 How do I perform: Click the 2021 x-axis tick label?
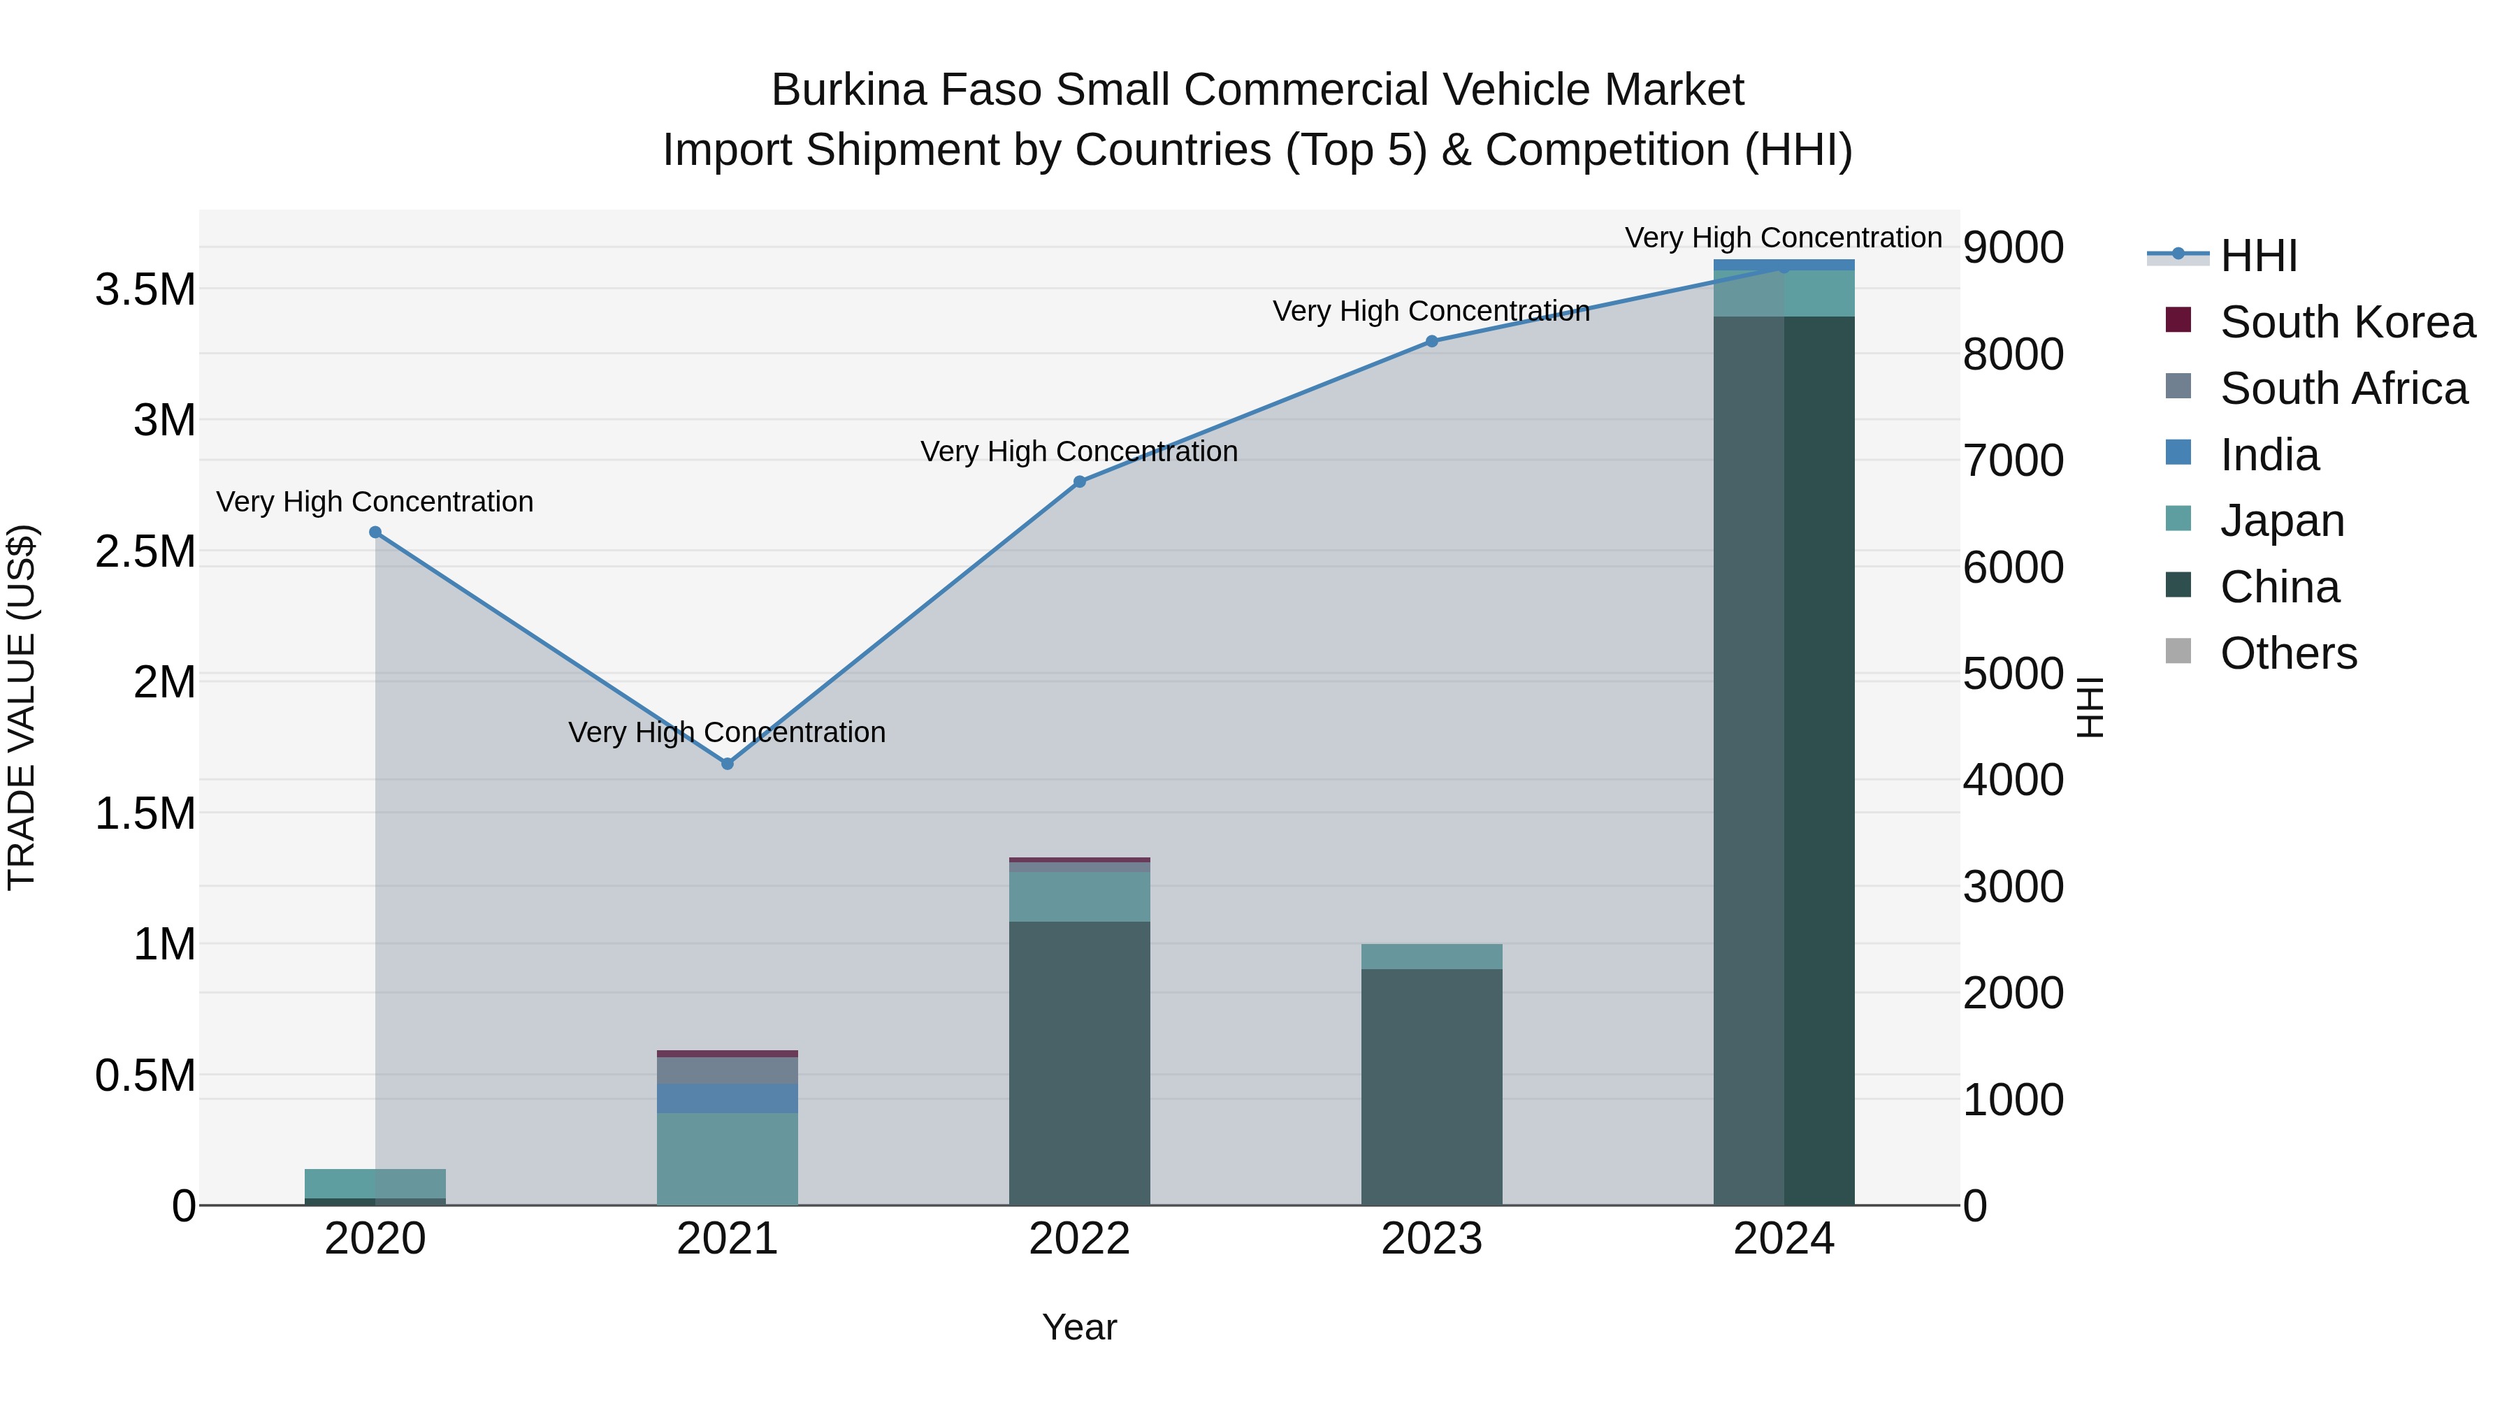(x=727, y=1239)
